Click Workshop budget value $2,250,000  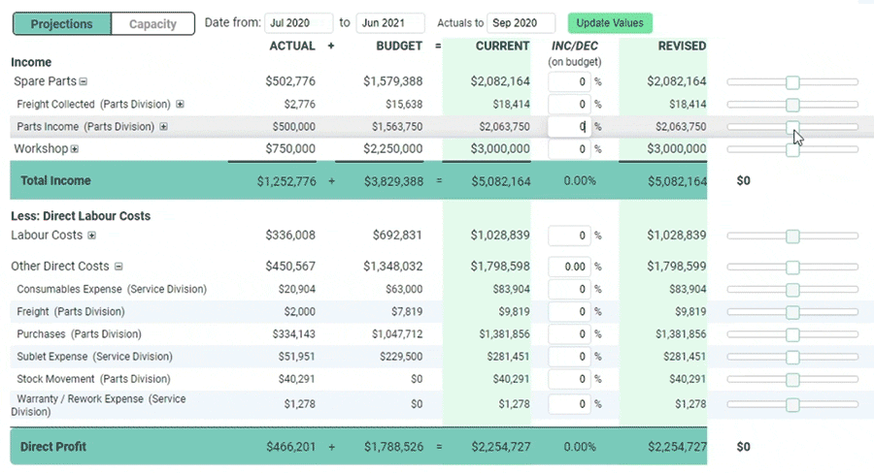click(x=393, y=148)
